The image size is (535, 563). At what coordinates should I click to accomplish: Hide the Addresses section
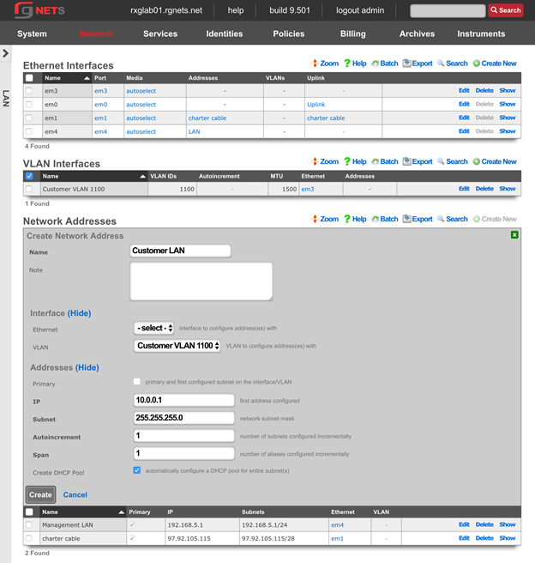coord(87,367)
